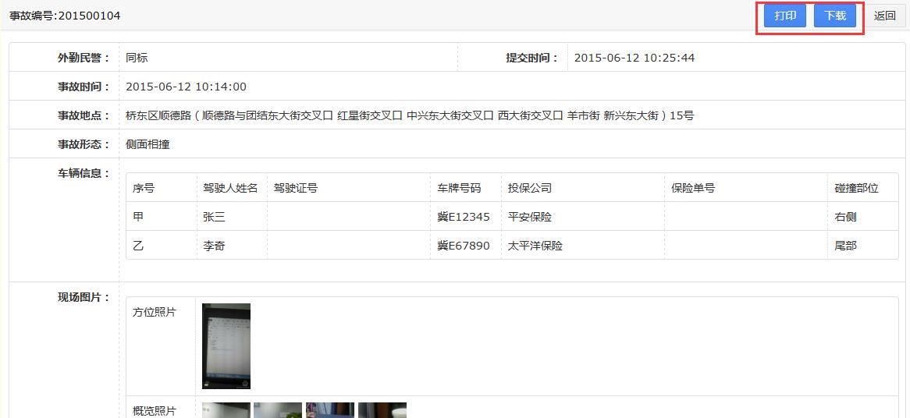This screenshot has height=418, width=910.
Task: Click collision part 右侧
Action: (x=845, y=217)
